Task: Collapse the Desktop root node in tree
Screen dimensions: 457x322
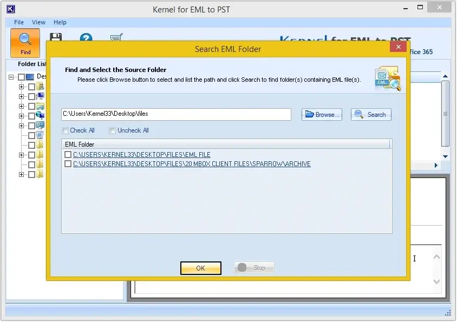Action: [x=11, y=77]
